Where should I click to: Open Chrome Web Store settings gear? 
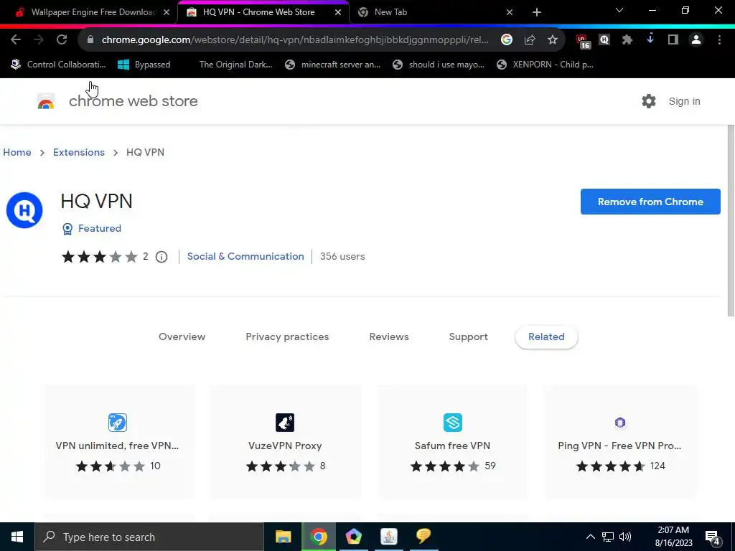pos(649,101)
